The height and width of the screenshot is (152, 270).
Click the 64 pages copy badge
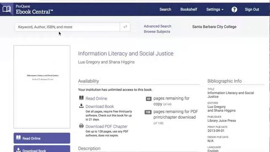click(x=148, y=99)
